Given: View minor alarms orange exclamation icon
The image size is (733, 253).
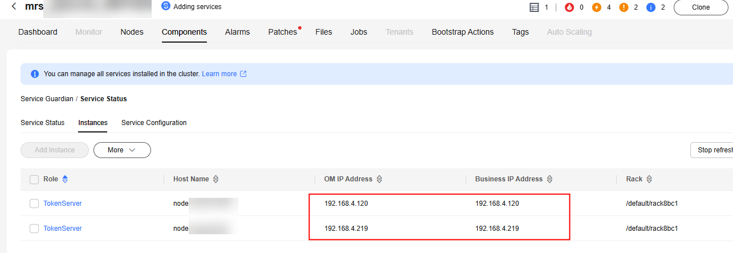Looking at the screenshot, I should coord(624,7).
